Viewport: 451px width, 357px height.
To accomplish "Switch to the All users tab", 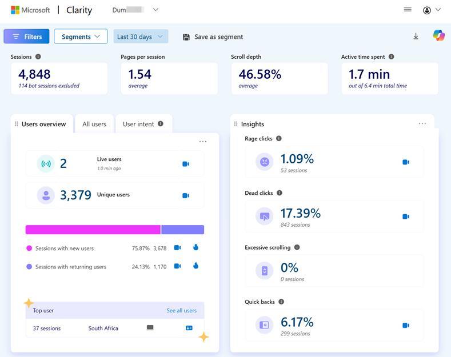I will [94, 124].
